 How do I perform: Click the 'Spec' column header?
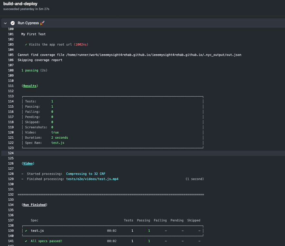(35, 220)
